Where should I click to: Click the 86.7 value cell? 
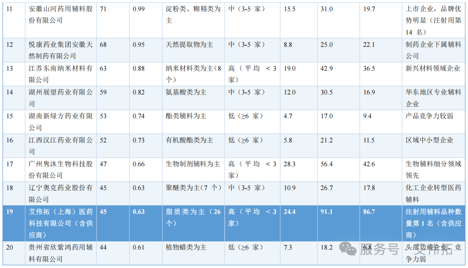(369, 212)
